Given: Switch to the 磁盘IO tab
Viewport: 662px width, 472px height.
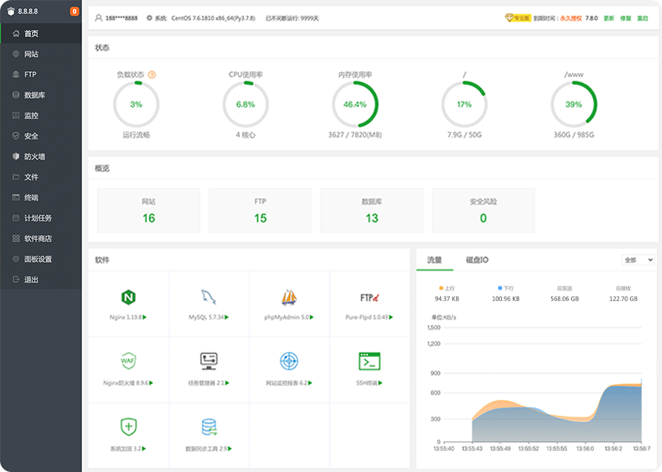Looking at the screenshot, I should tap(477, 260).
